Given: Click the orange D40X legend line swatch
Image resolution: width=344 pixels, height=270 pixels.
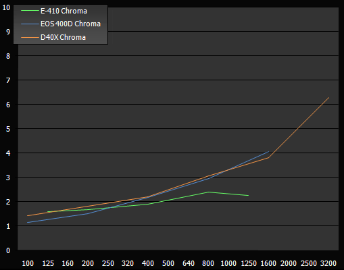Looking at the screenshot, I should (x=30, y=37).
